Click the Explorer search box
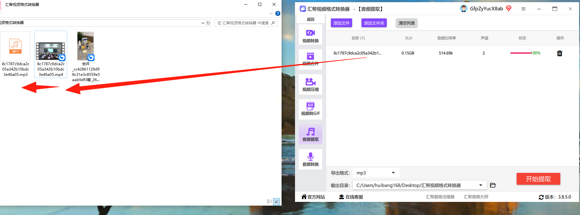The height and width of the screenshot is (215, 580). pyautogui.click(x=246, y=23)
